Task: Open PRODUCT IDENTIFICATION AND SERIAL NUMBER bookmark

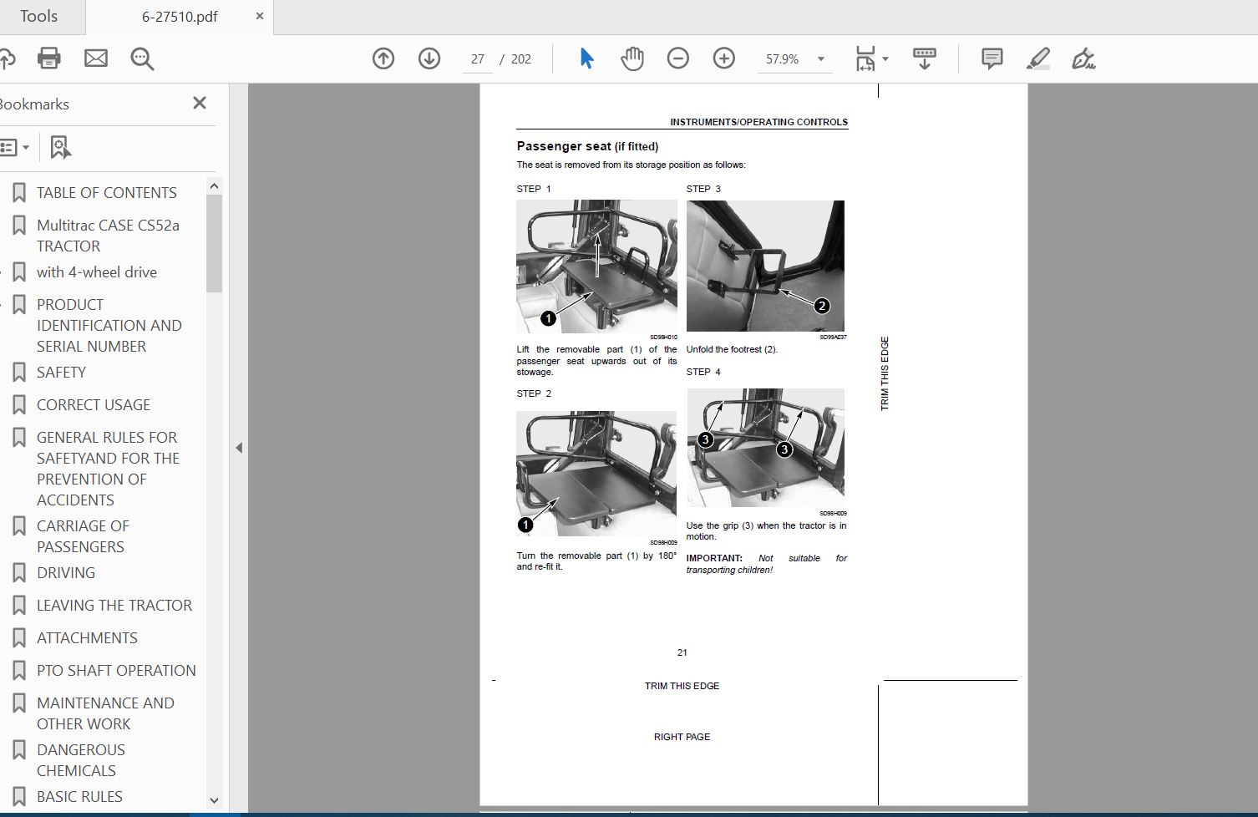Action: pyautogui.click(x=109, y=326)
